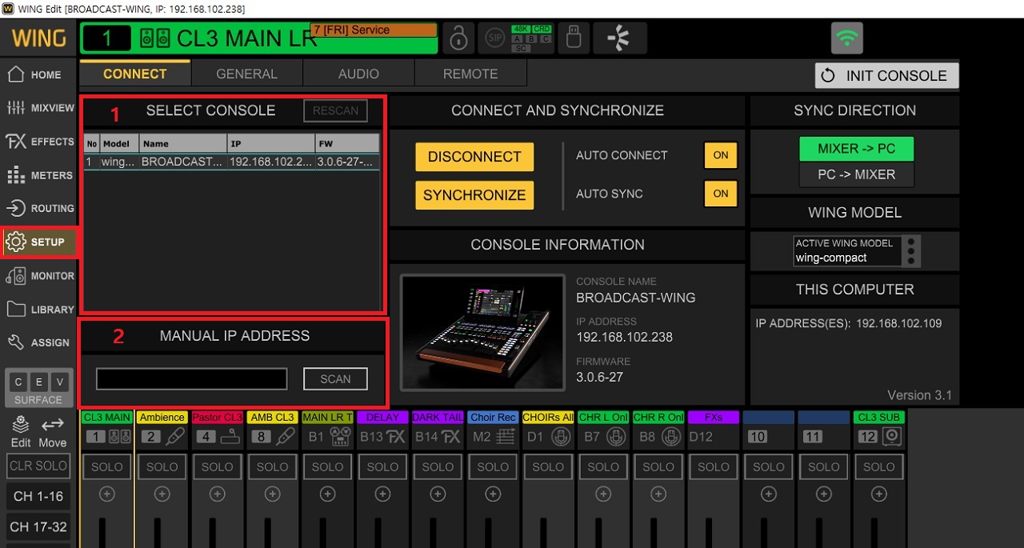This screenshot has height=548, width=1024.
Task: Click the lock icon in top bar
Action: 458,38
